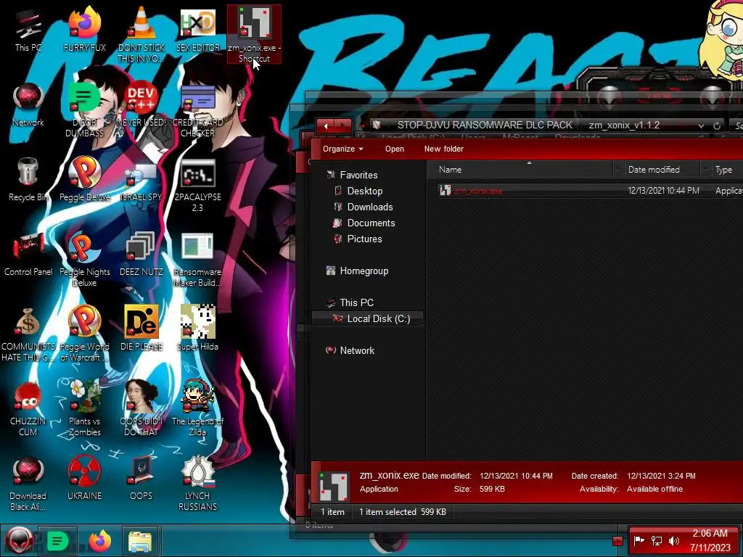The width and height of the screenshot is (743, 557).
Task: Click the New folder toolbar button
Action: (443, 149)
